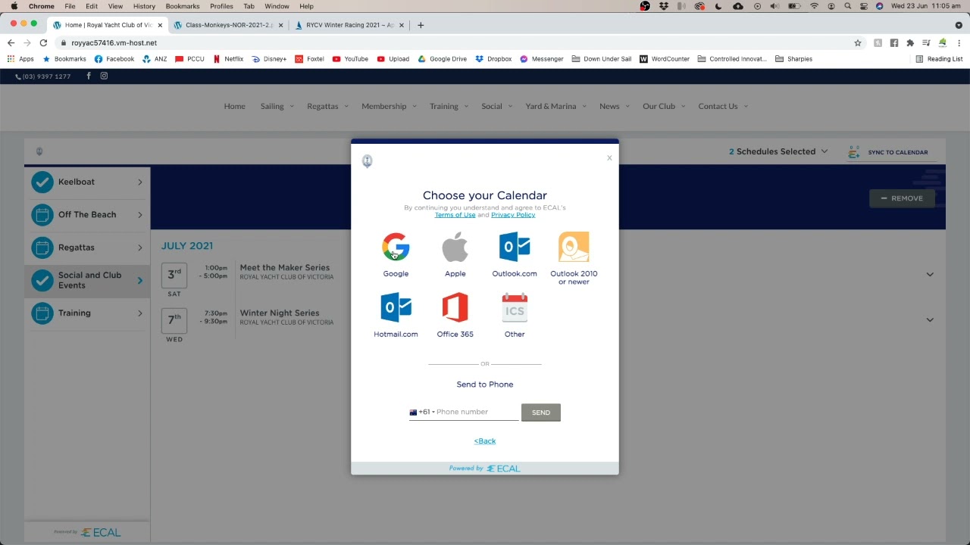Reload the page
The height and width of the screenshot is (545, 970).
point(43,43)
